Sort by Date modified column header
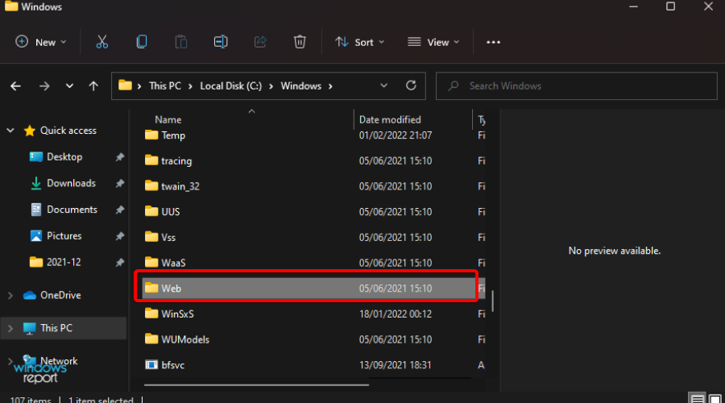725x403 pixels. click(x=390, y=119)
